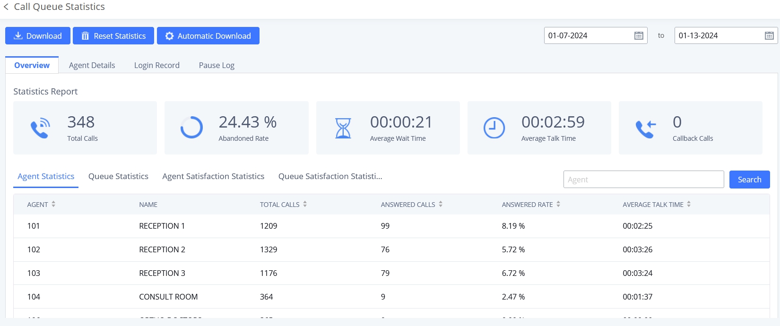Click the Average Wait Time hourglass icon
The height and width of the screenshot is (326, 780).
(343, 128)
